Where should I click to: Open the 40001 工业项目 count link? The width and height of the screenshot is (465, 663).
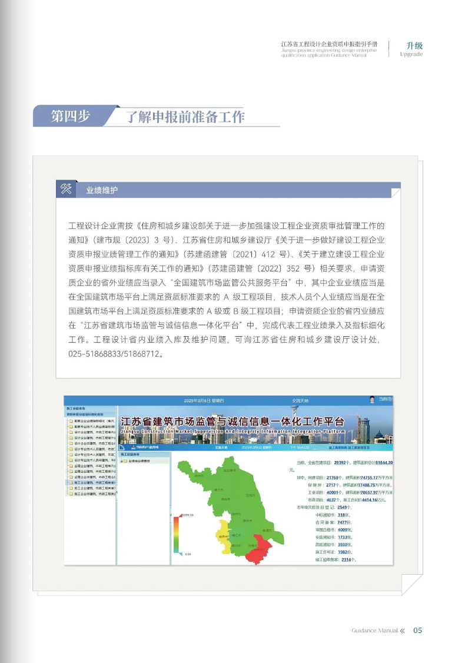tap(332, 493)
